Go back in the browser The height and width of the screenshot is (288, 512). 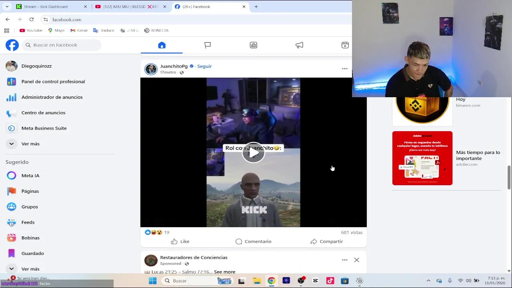pyautogui.click(x=8, y=19)
